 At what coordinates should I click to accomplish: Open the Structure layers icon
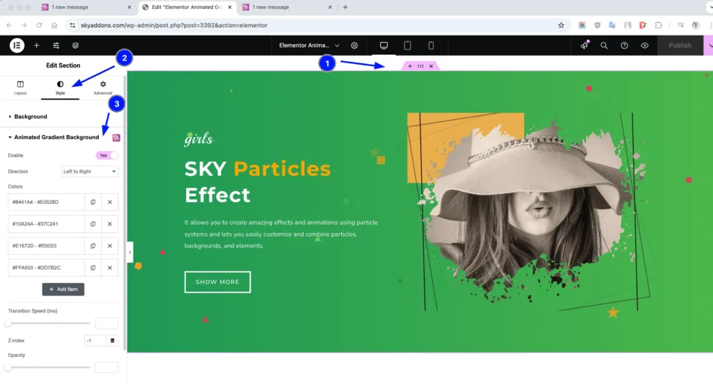(x=75, y=45)
